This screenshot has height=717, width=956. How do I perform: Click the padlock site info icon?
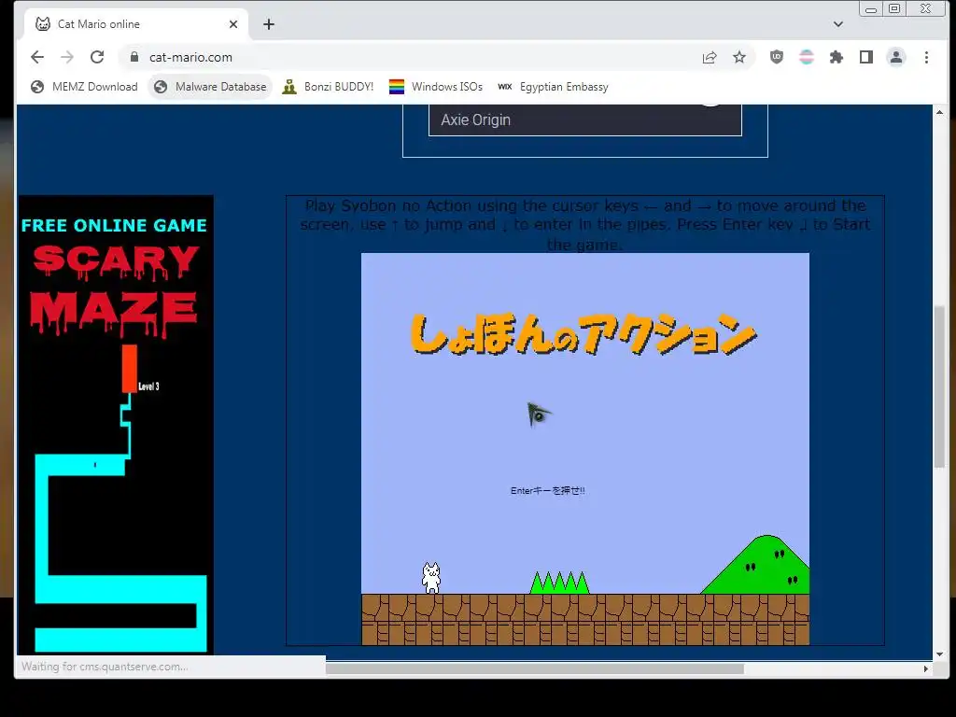tap(134, 57)
